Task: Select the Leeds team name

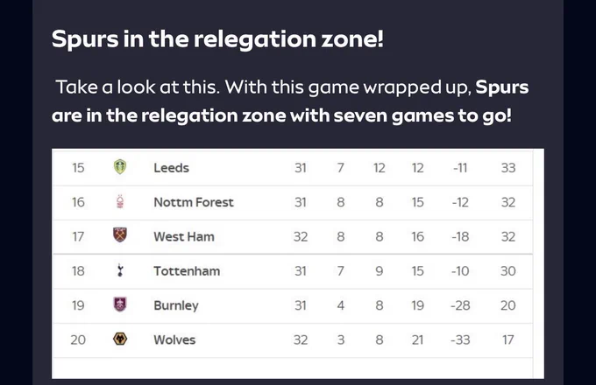Action: (171, 168)
